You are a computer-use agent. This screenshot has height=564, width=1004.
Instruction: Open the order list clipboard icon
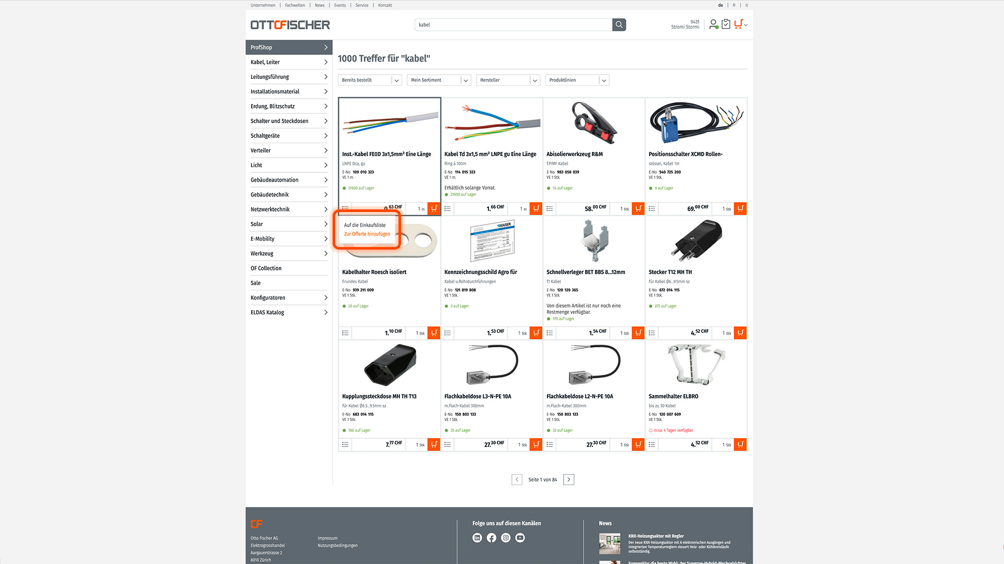coord(726,24)
